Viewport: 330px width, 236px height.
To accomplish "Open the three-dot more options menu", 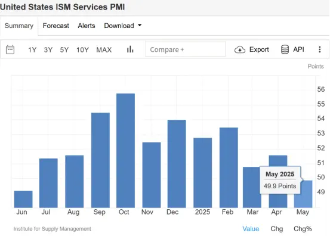I will click(x=319, y=49).
